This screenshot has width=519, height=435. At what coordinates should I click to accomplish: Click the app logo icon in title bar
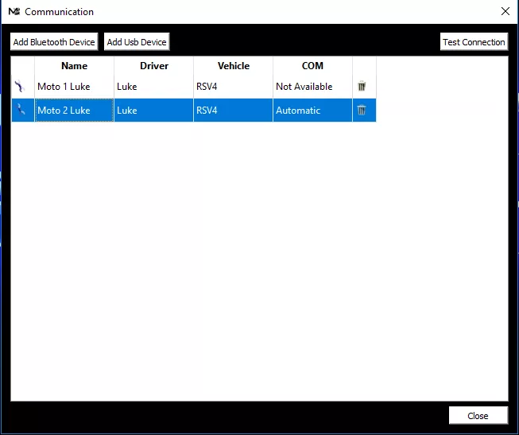(14, 12)
